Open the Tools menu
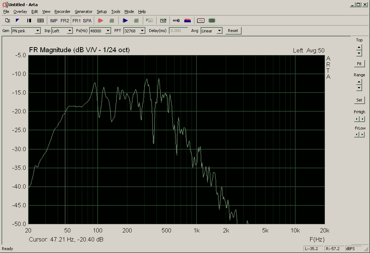Image resolution: width=370 pixels, height=253 pixels. click(116, 12)
